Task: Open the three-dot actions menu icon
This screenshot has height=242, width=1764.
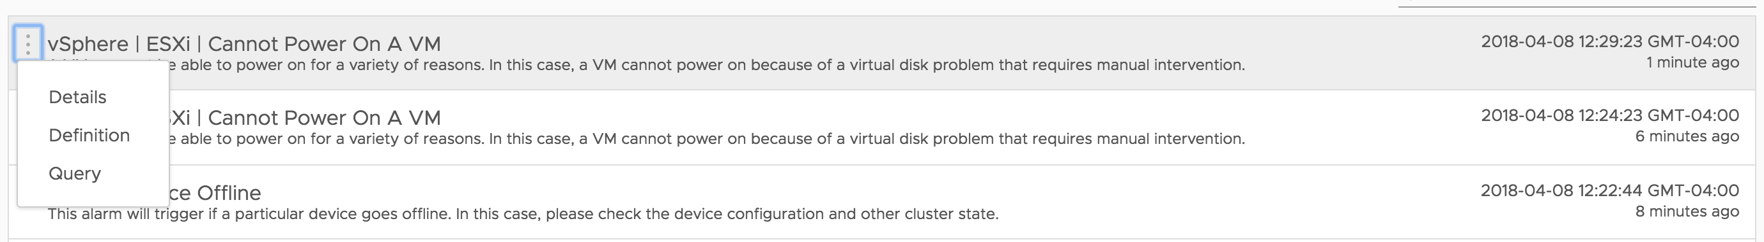Action: click(x=28, y=44)
